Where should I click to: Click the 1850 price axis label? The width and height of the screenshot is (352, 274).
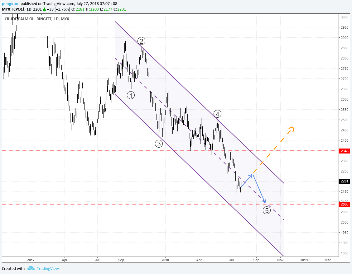[345, 253]
